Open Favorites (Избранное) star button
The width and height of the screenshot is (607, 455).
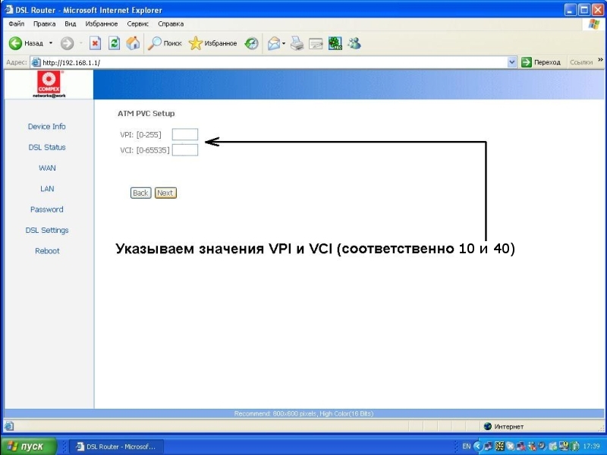coord(213,43)
